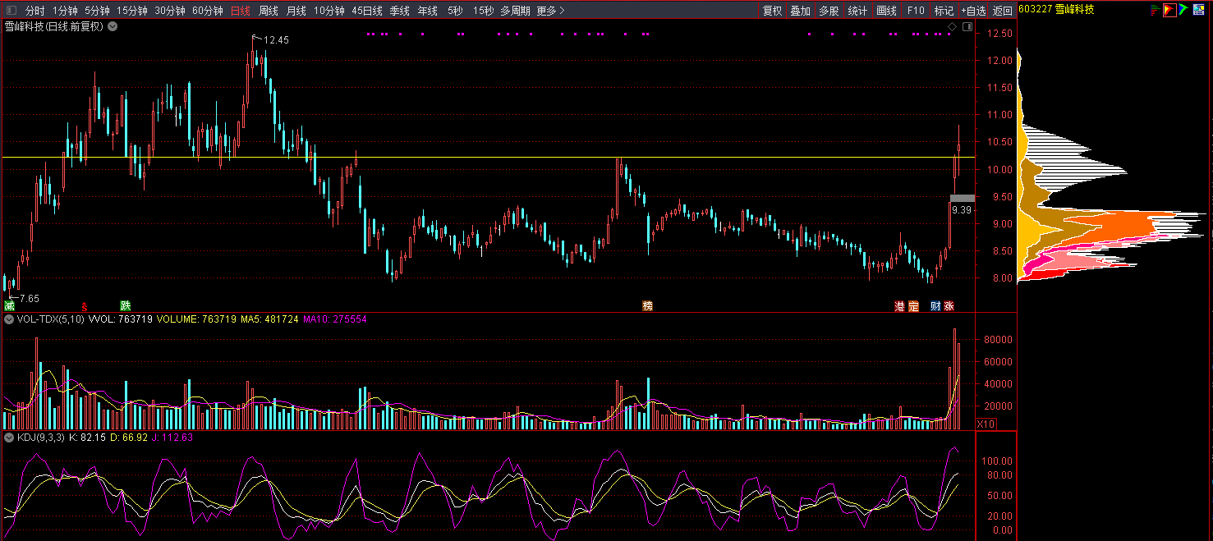Click the 财 event marker near chart end
Image resolution: width=1213 pixels, height=541 pixels.
935,306
